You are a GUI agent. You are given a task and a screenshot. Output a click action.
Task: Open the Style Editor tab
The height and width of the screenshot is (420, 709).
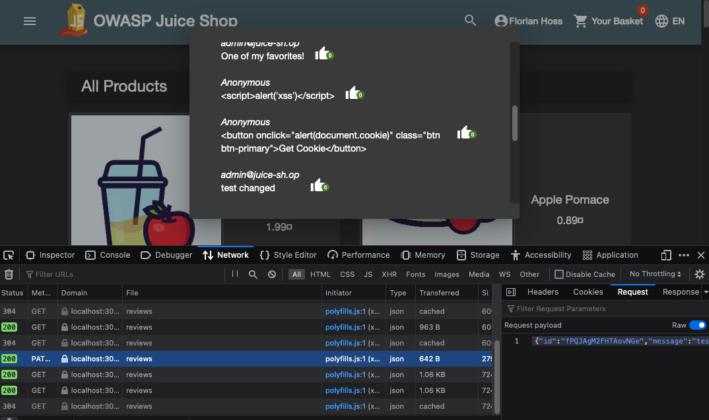288,255
